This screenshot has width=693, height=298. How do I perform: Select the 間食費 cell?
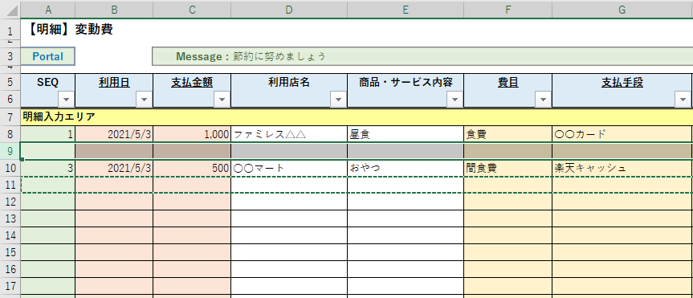point(508,168)
